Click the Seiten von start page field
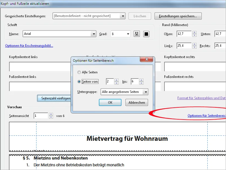Image resolution: width=226 pixels, height=170 pixels. point(110,82)
